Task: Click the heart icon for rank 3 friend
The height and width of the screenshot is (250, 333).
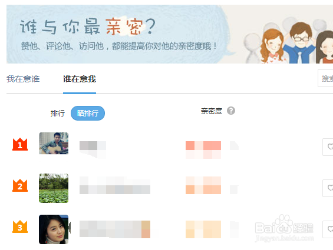Action: pyautogui.click(x=328, y=229)
